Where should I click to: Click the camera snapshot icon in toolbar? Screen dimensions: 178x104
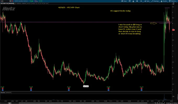pos(130,1)
